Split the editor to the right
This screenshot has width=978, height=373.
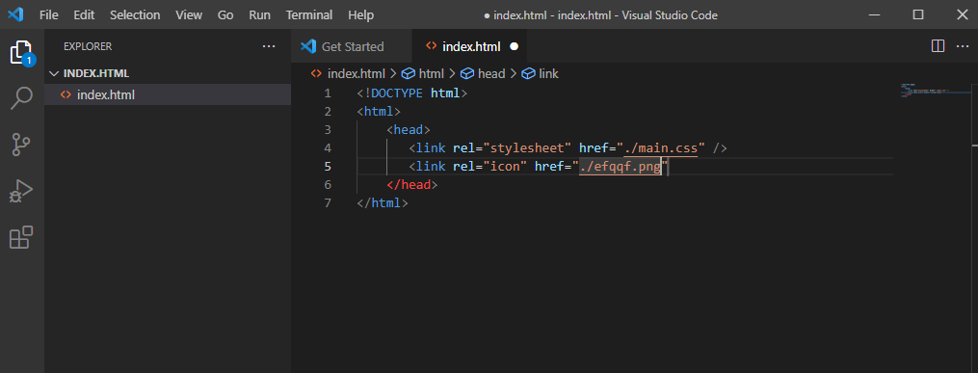click(938, 46)
